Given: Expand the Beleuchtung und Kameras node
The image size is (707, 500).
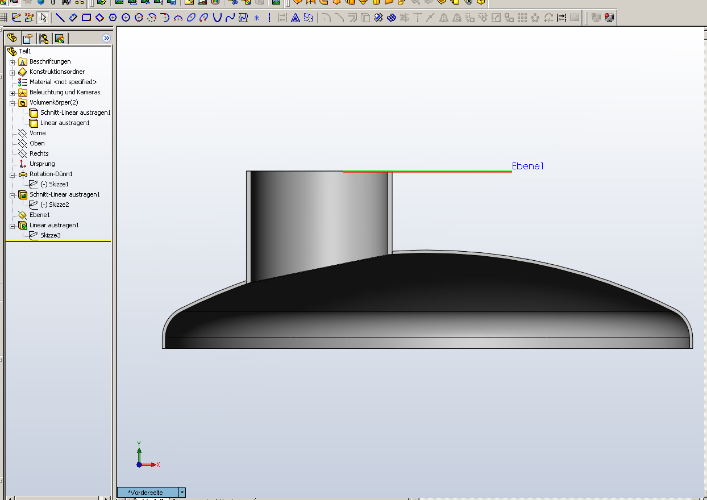Looking at the screenshot, I should tap(12, 93).
